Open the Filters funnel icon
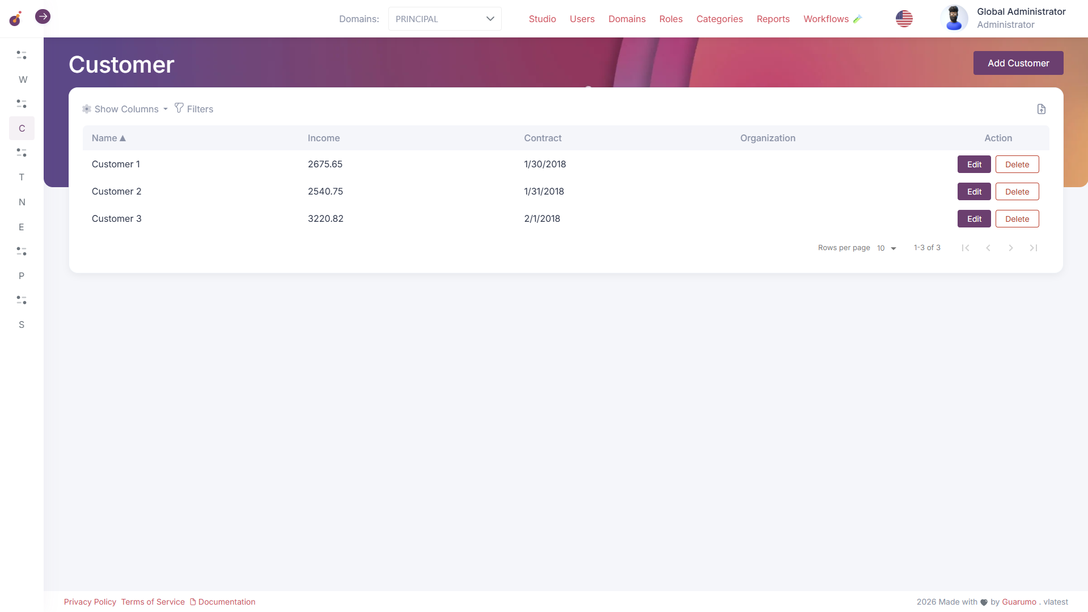Image resolution: width=1088 pixels, height=612 pixels. point(179,108)
